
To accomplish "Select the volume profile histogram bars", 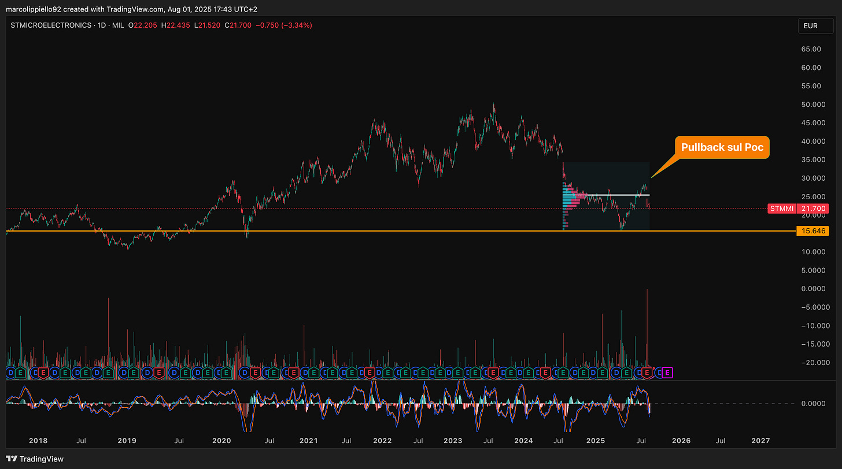I will tap(573, 205).
